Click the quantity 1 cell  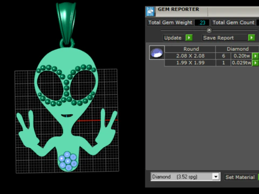tap(223, 63)
